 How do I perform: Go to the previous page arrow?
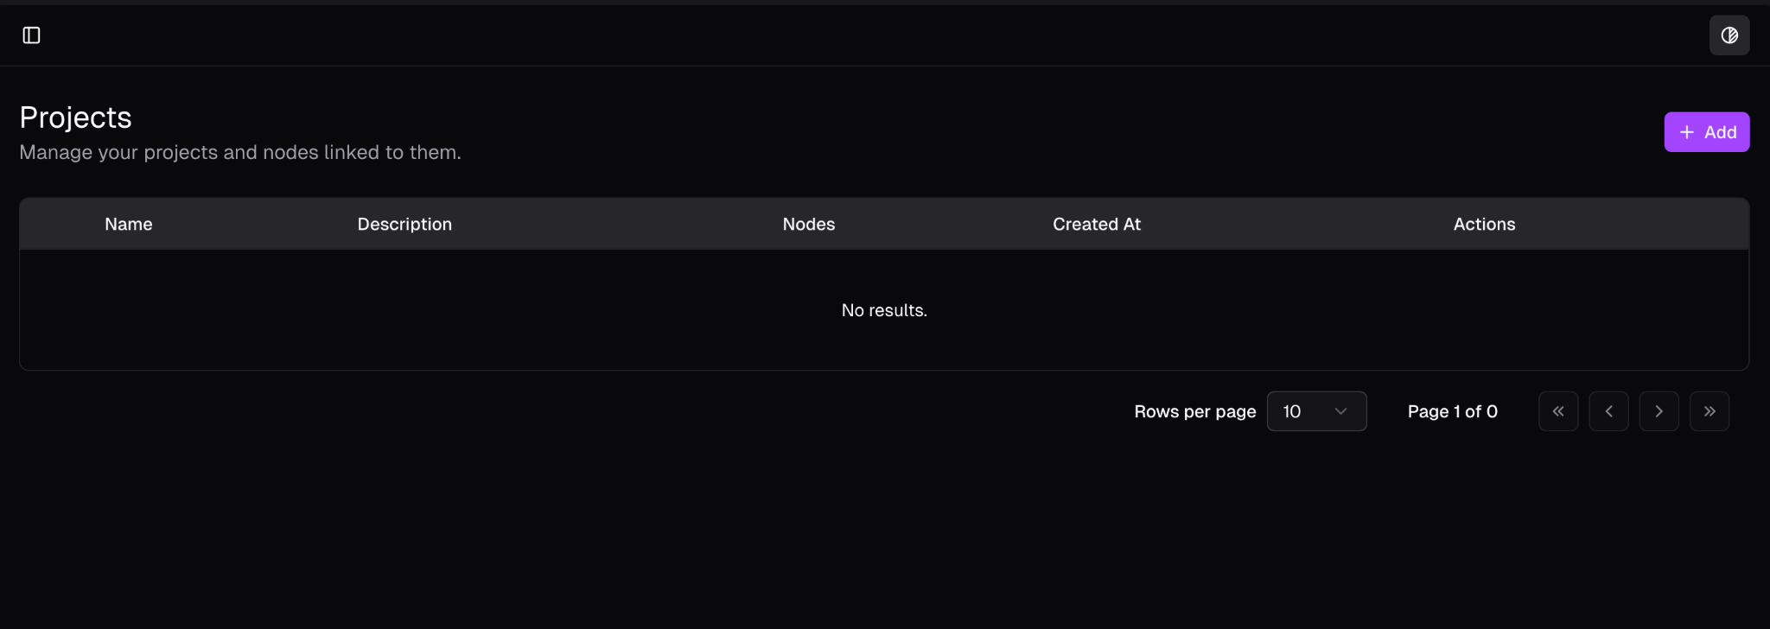[1608, 411]
